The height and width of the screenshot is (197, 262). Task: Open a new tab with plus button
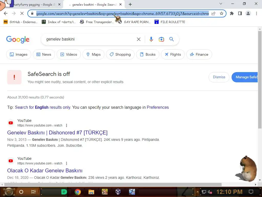click(x=130, y=5)
